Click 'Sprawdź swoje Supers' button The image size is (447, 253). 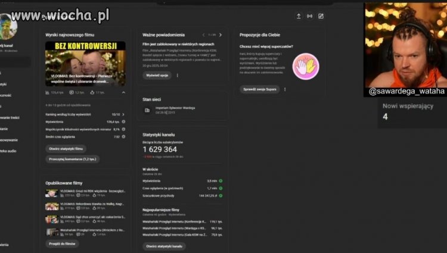click(x=260, y=89)
